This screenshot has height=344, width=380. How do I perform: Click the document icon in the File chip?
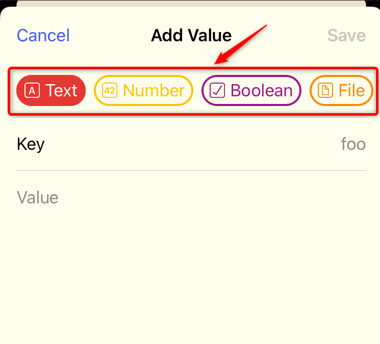(x=325, y=91)
